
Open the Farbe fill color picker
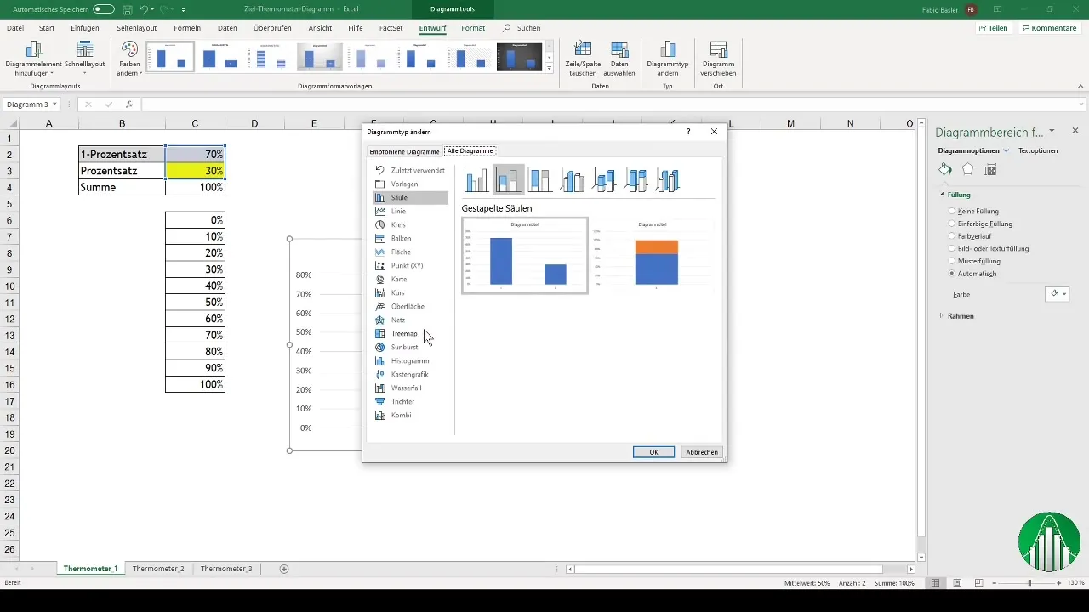point(1058,293)
